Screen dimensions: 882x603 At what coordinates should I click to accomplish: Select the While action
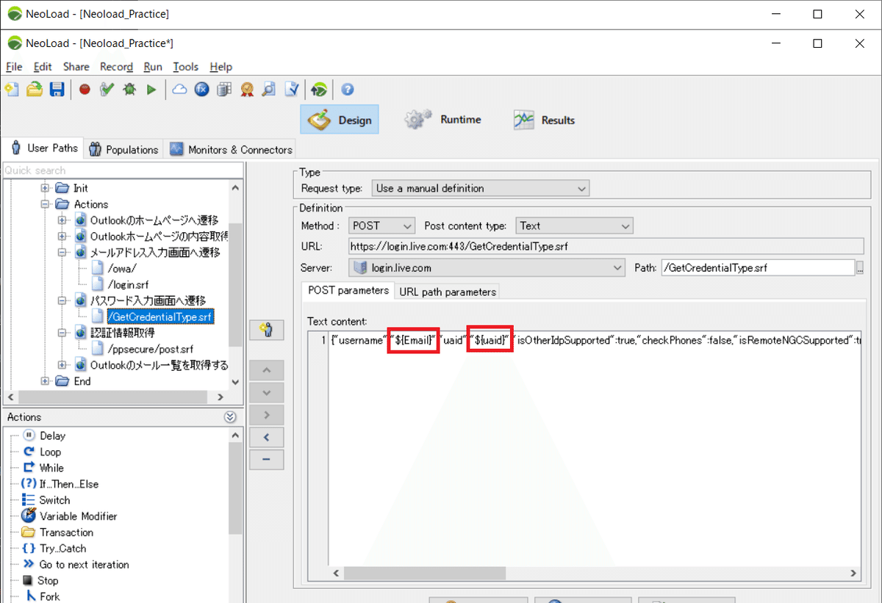pyautogui.click(x=51, y=468)
